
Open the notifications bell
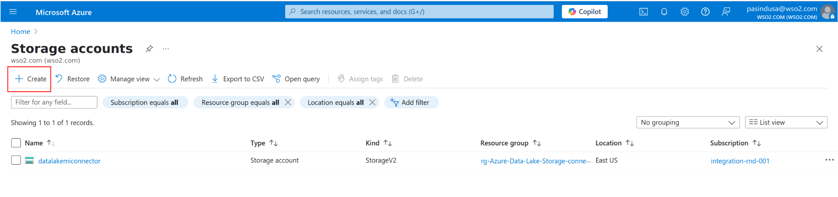(664, 12)
